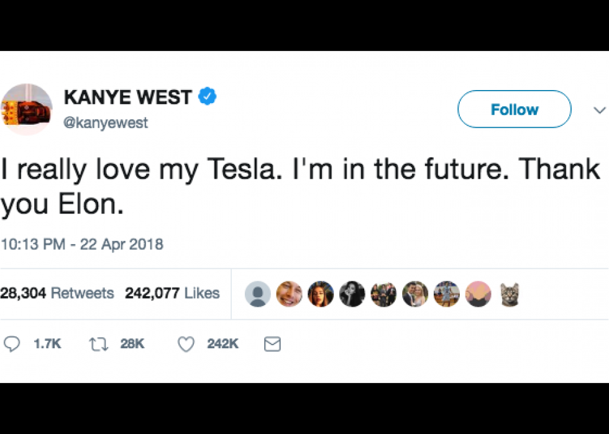
Task: Click the 242K like count
Action: pyautogui.click(x=222, y=344)
